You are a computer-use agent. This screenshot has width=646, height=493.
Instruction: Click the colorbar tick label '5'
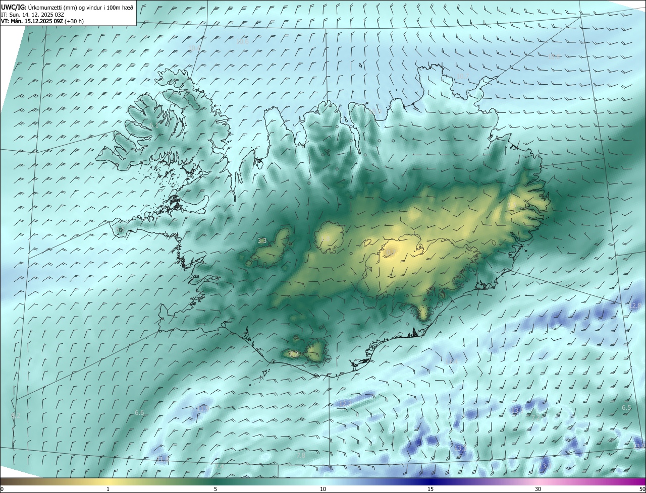(x=216, y=489)
